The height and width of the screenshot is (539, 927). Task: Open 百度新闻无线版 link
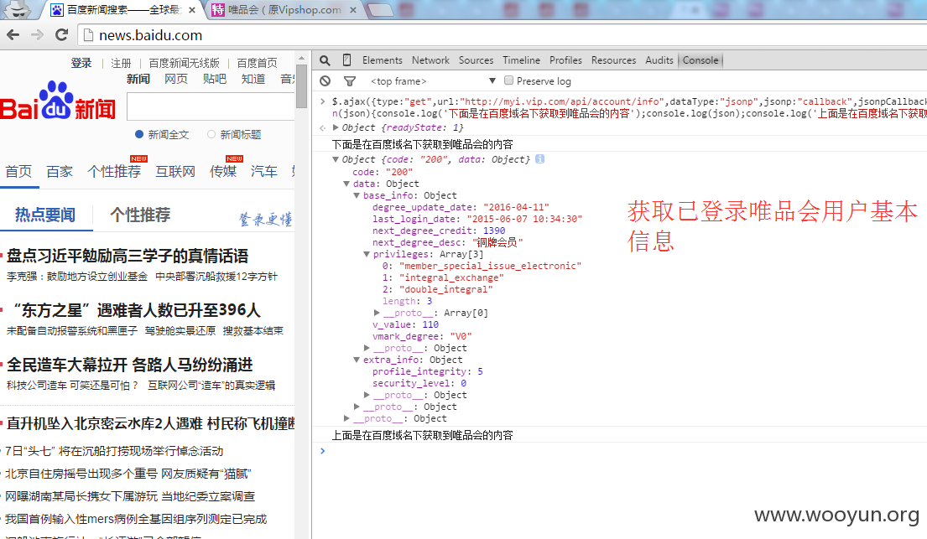point(184,63)
